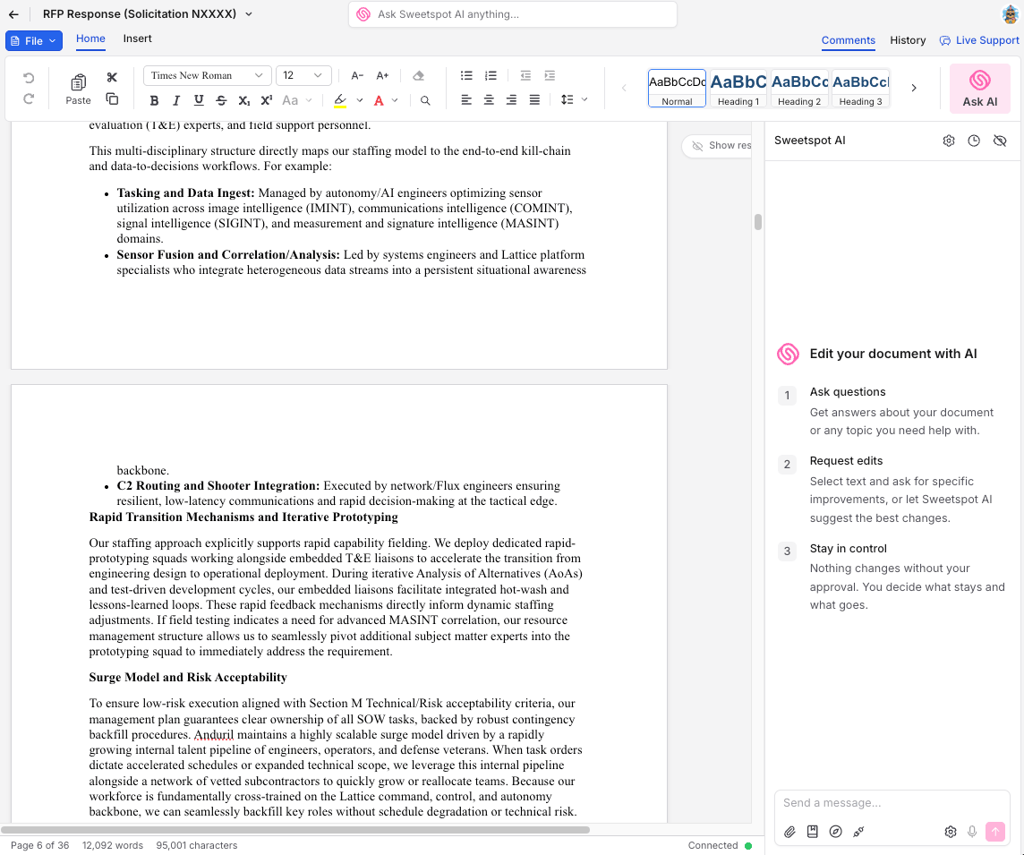Insert a numbered list
Image resolution: width=1024 pixels, height=855 pixels.
click(x=491, y=76)
